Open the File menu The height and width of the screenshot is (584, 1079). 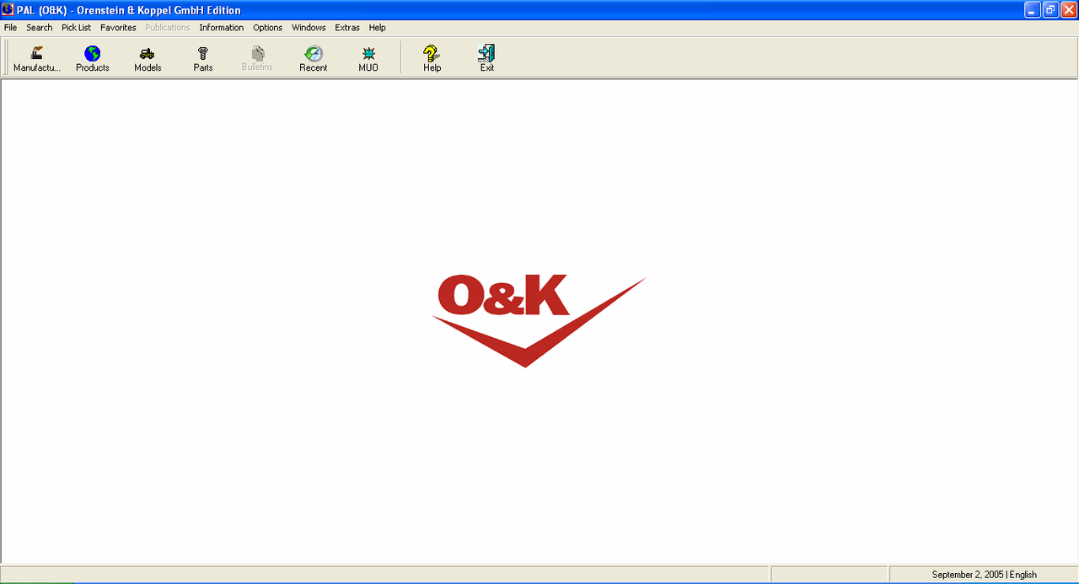click(x=10, y=28)
